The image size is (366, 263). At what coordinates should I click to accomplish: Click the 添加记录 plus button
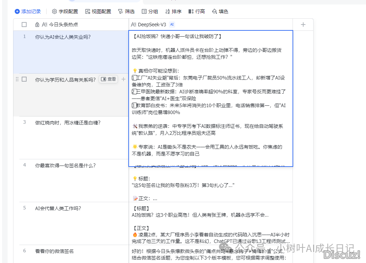(x=28, y=11)
